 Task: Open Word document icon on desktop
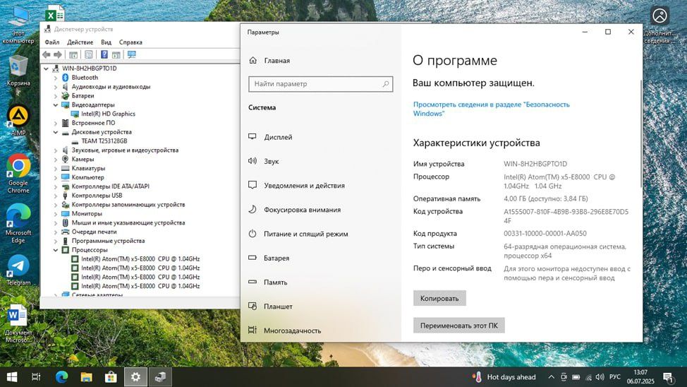pyautogui.click(x=17, y=323)
